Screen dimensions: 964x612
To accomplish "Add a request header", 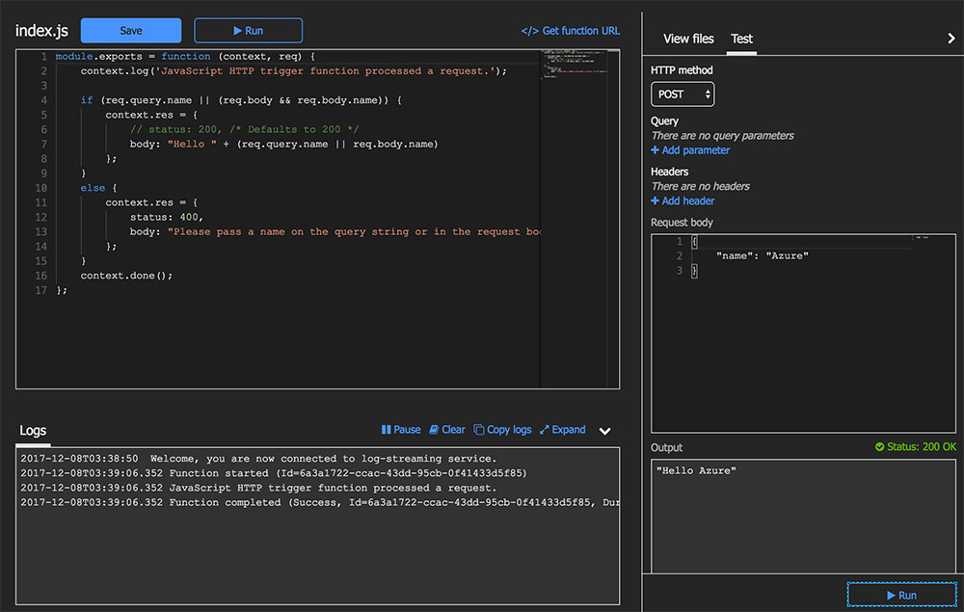I will pos(683,200).
